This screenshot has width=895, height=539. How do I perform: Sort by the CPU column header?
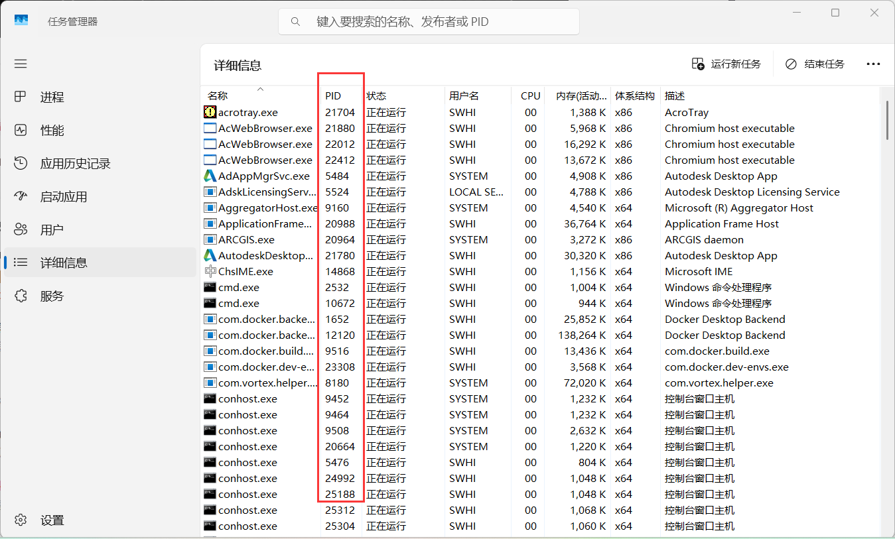click(x=528, y=95)
